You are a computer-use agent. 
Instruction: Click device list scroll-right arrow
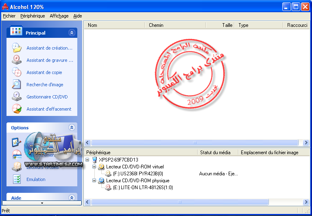[x=306, y=202]
